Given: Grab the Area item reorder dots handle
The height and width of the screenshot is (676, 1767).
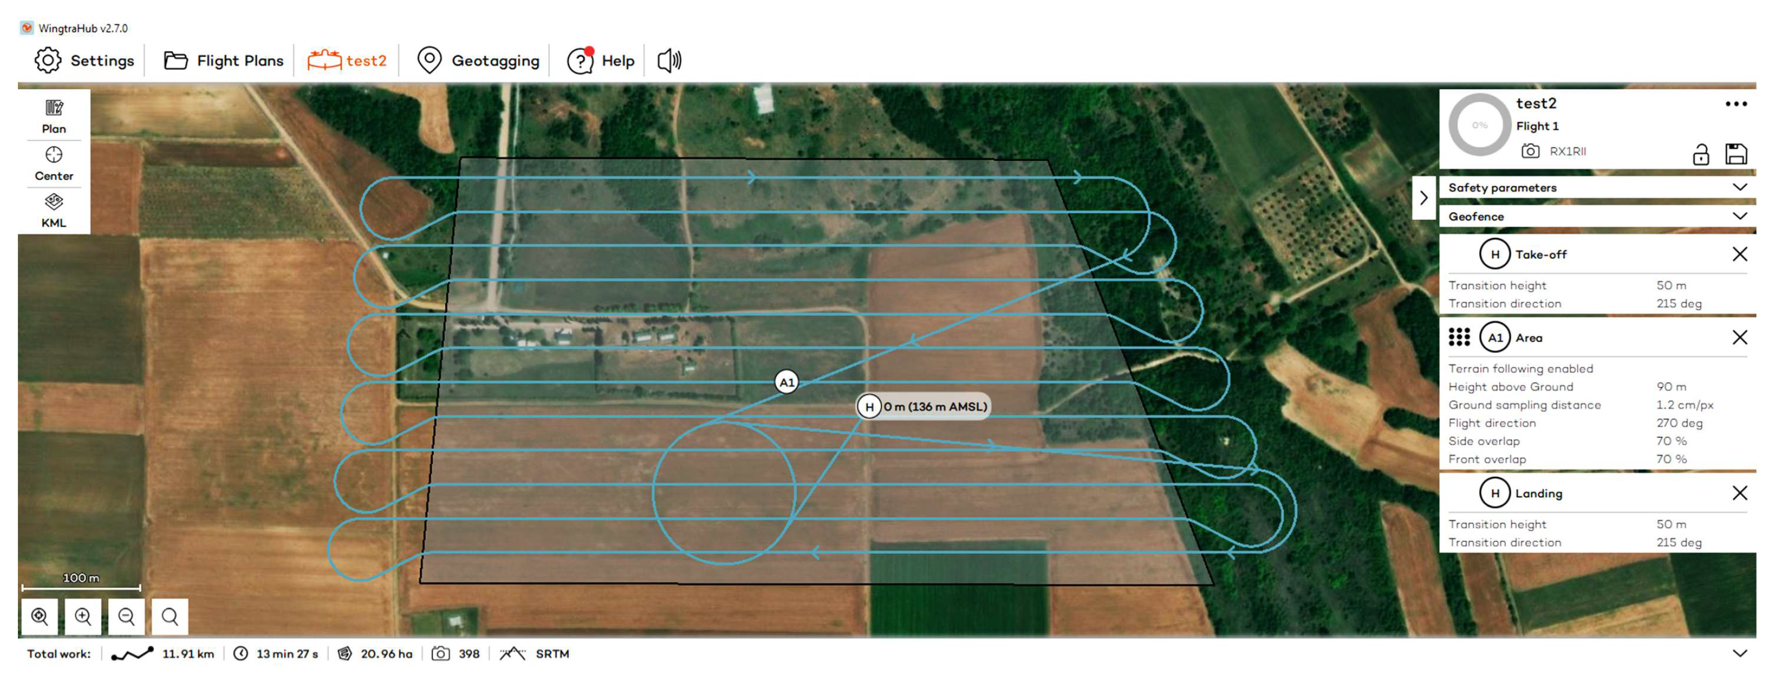Looking at the screenshot, I should tap(1459, 337).
